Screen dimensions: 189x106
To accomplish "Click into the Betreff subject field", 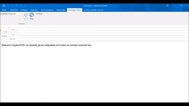I will [x=104, y=39].
